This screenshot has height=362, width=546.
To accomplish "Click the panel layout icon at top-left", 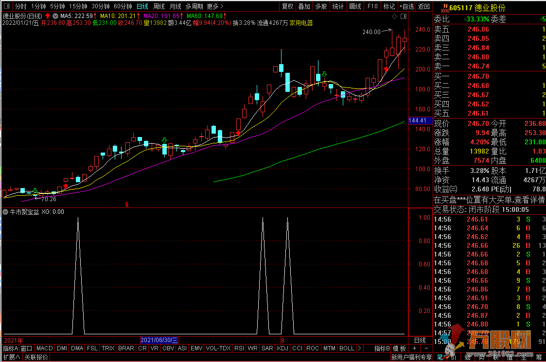I will (7, 6).
